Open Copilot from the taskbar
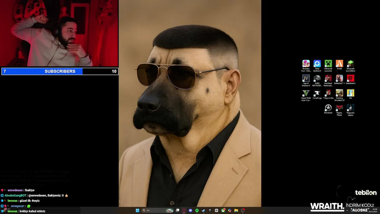Image resolution: width=380 pixels, height=214 pixels. (229, 210)
